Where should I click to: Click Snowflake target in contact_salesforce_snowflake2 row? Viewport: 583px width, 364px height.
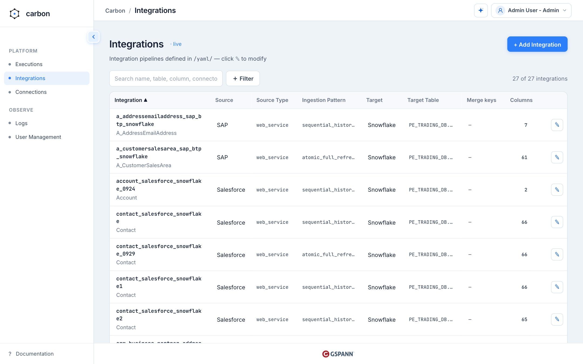pyautogui.click(x=382, y=320)
